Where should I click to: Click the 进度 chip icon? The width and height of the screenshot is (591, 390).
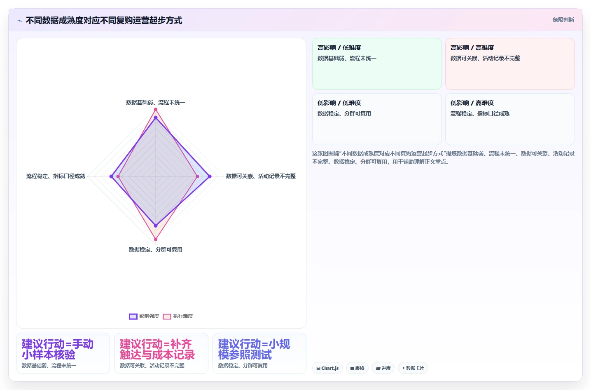pyautogui.click(x=378, y=368)
